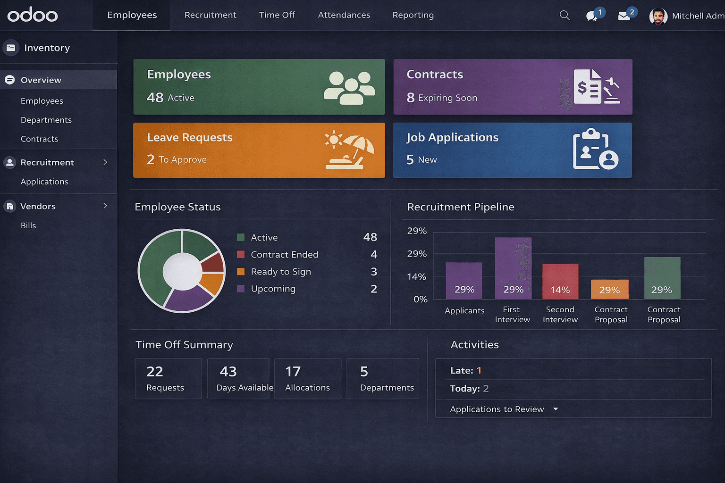Expand the Recruitment sidebar chevron
The image size is (725, 483).
tap(105, 162)
